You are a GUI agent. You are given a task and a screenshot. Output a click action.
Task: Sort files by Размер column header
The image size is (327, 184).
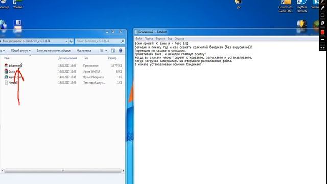tap(112, 58)
